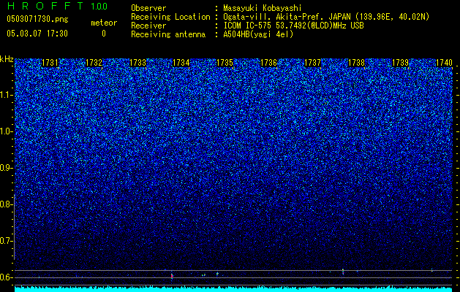This screenshot has width=460, height=292.
Task: Click the 1.1 kHz axis label
Action: click(x=6, y=95)
